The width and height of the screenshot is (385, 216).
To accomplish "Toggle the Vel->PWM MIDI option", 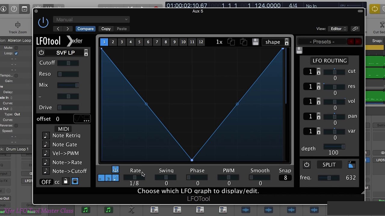I will [x=46, y=153].
